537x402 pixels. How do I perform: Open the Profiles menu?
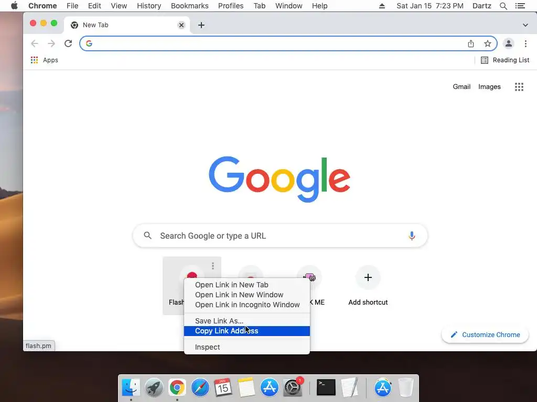tap(231, 6)
